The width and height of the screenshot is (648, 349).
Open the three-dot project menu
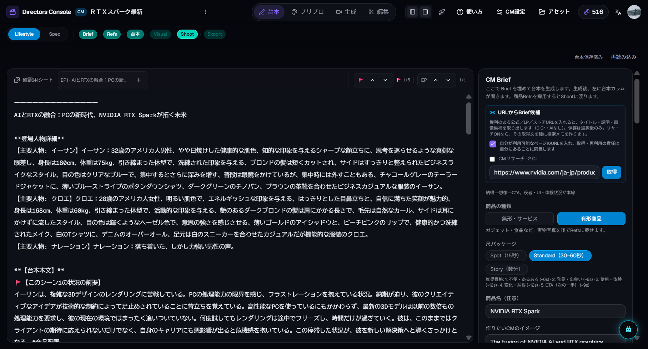pyautogui.click(x=205, y=12)
